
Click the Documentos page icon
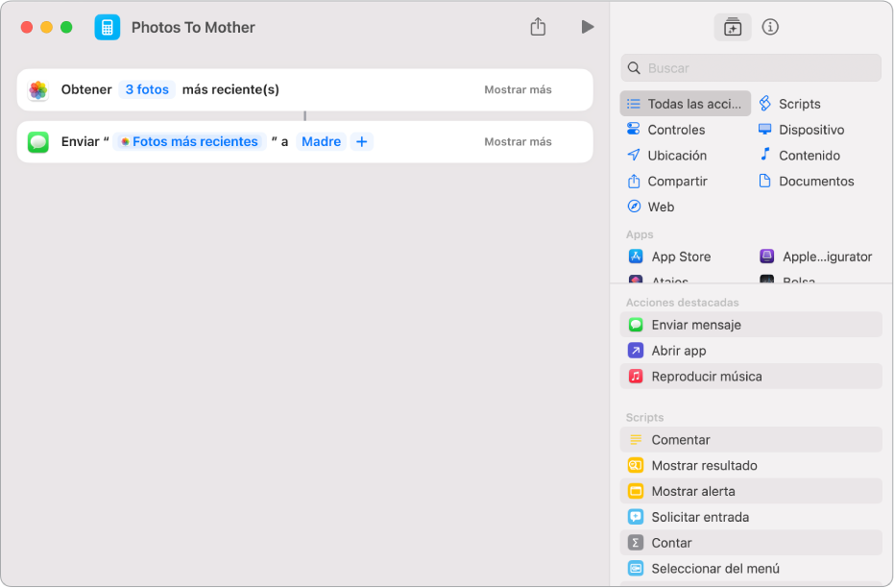pyautogui.click(x=764, y=181)
